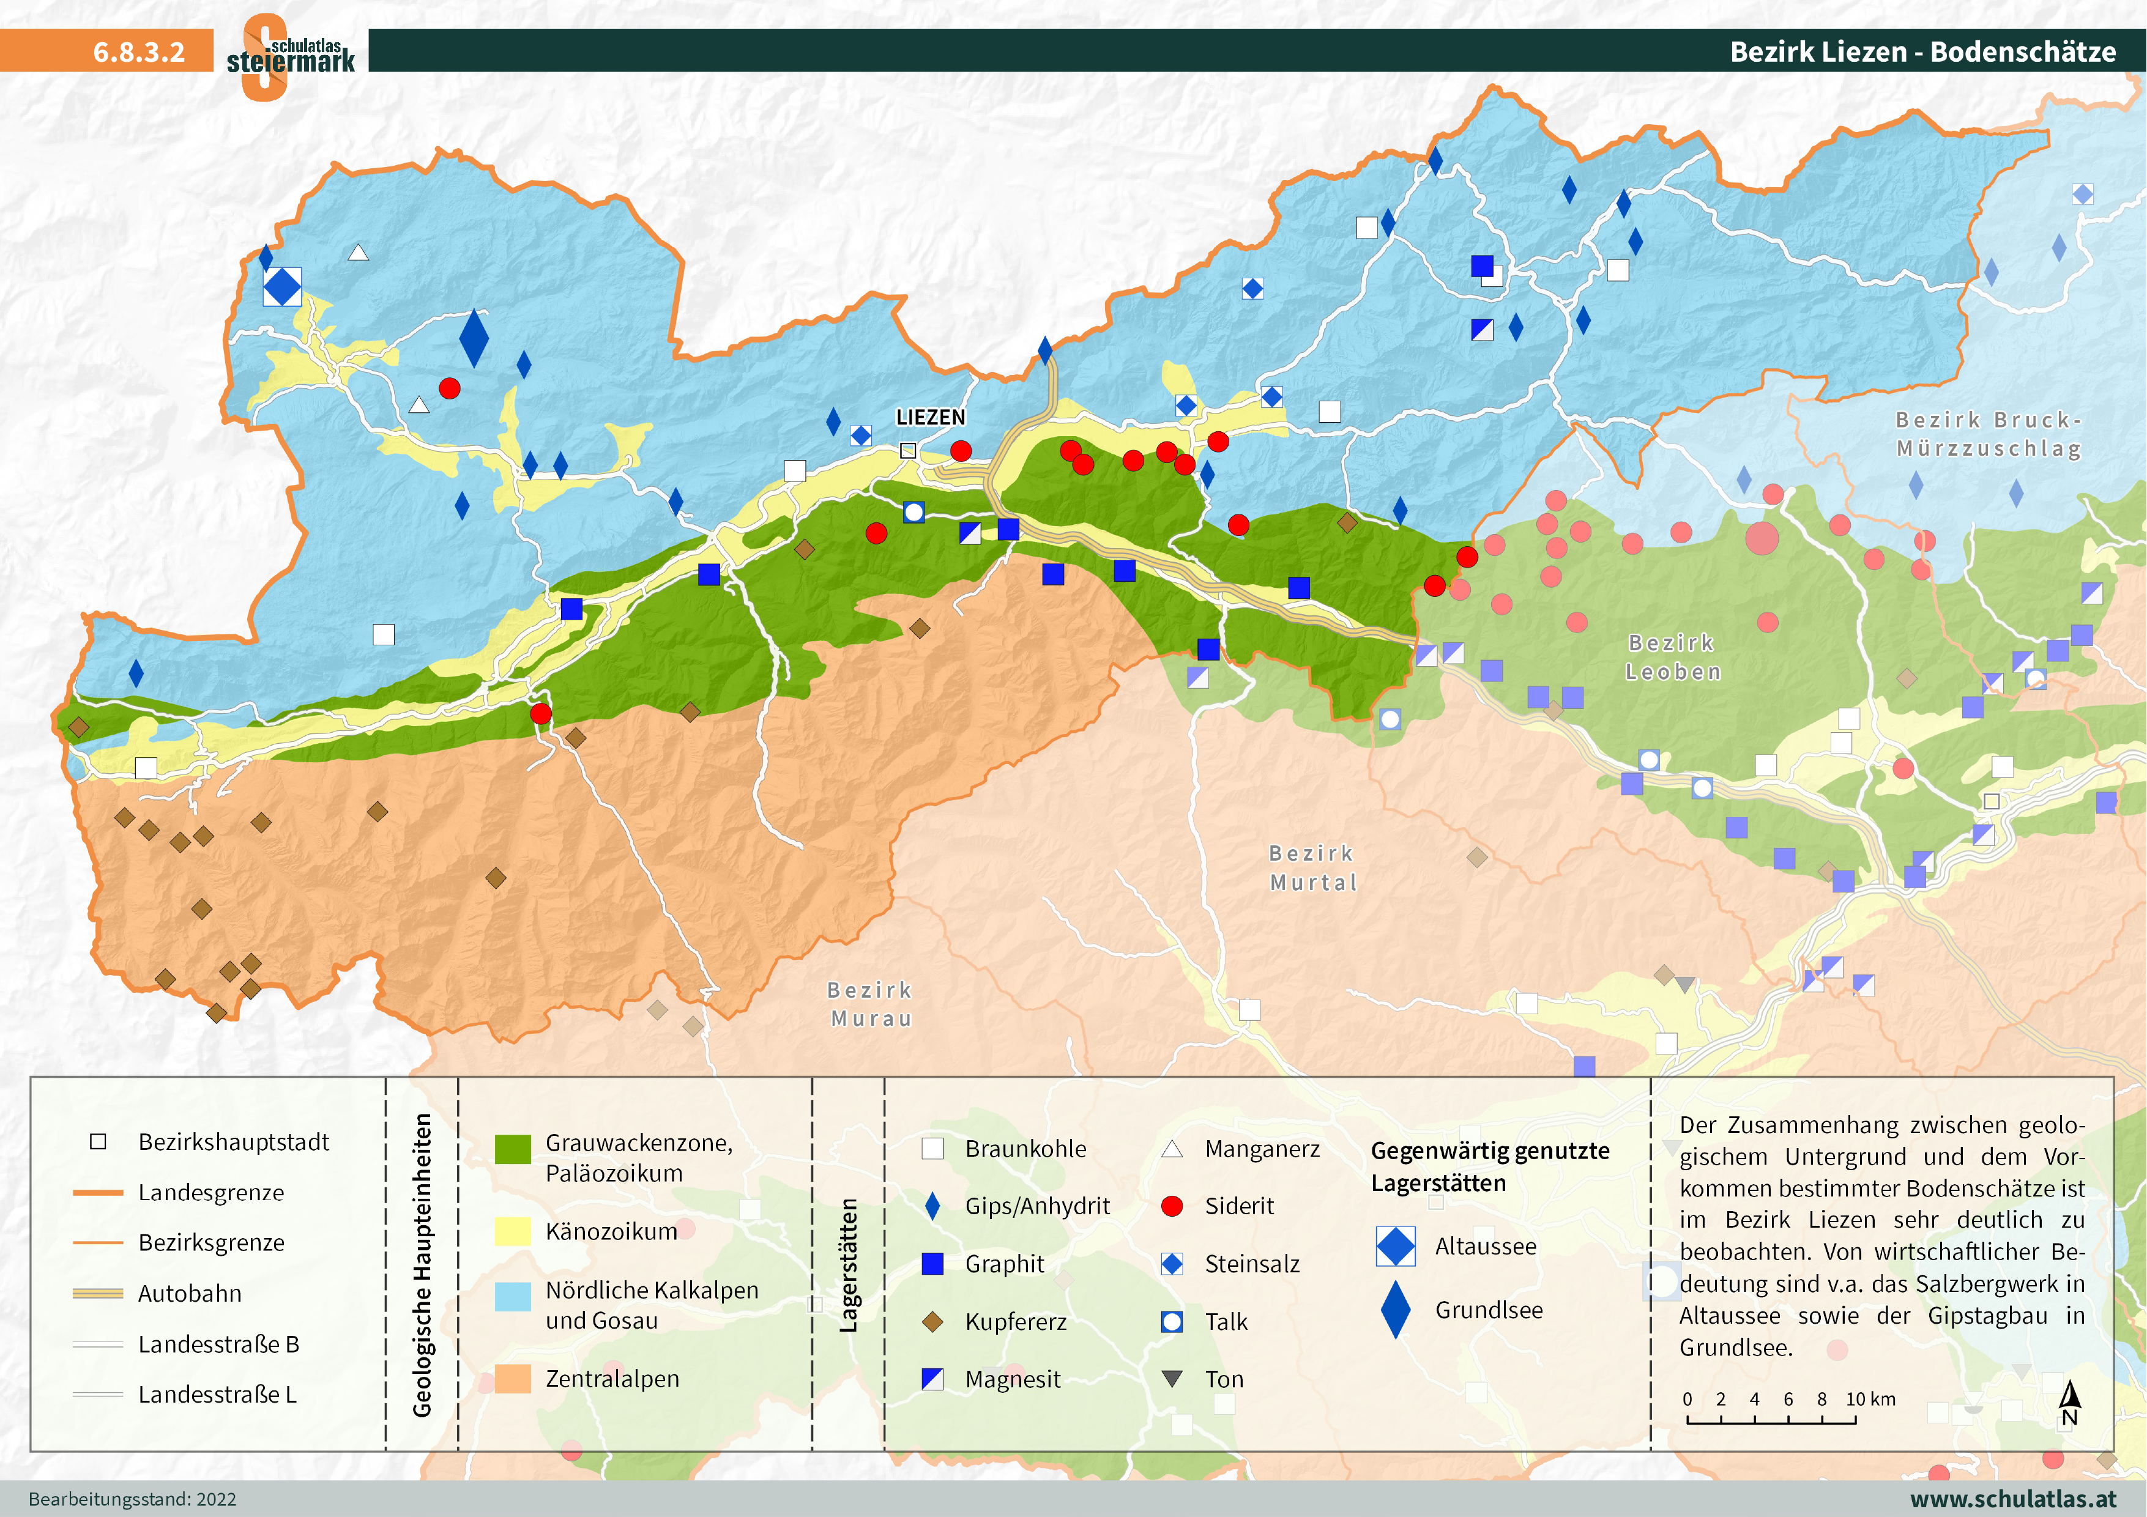
Task: Click the Grundlsee gypsum legend icon
Action: [x=1395, y=1310]
